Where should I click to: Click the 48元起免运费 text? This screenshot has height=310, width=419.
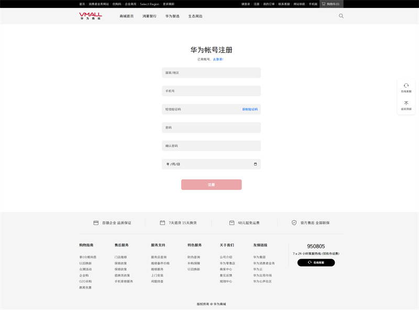[x=249, y=223]
